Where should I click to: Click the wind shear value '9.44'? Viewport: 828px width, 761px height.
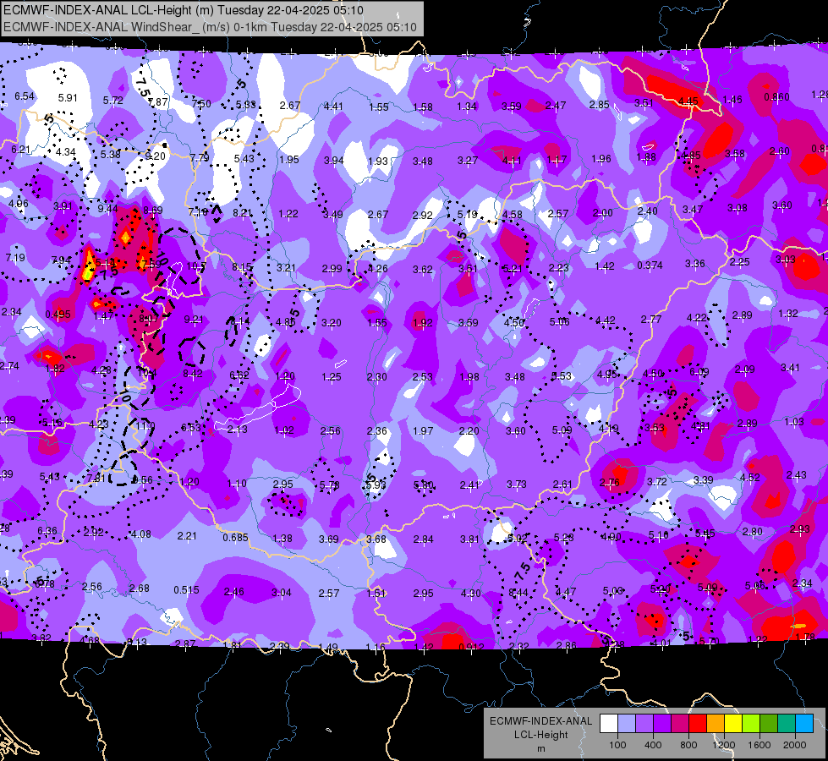107,209
